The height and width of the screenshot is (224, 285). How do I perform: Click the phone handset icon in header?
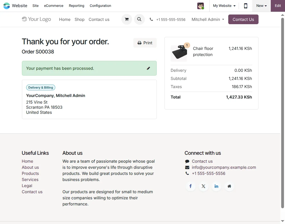click(x=151, y=19)
